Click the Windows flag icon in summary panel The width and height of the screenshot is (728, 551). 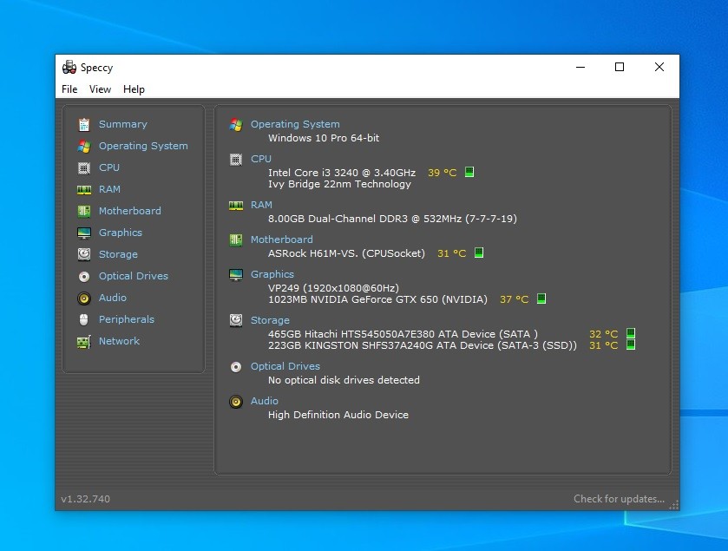[236, 124]
